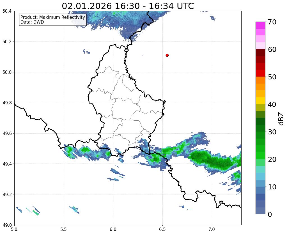Click the colorbar tick label '20'
287x234 pixels.
[272, 159]
